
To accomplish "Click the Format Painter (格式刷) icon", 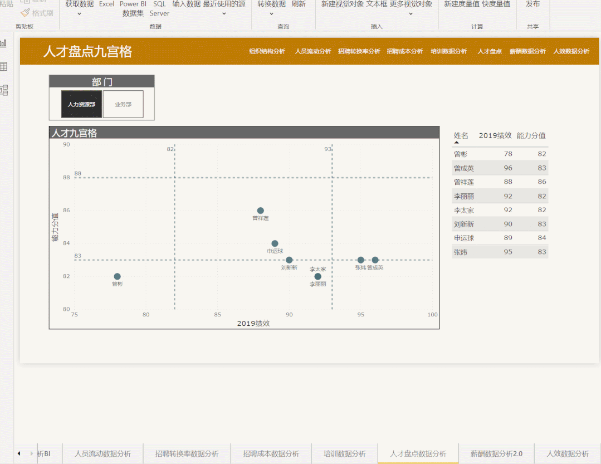I will click(25, 13).
